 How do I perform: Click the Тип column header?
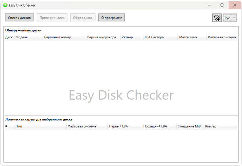41,126
